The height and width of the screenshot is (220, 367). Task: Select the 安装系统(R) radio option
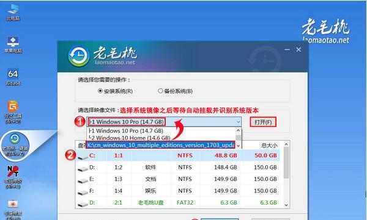click(115, 91)
